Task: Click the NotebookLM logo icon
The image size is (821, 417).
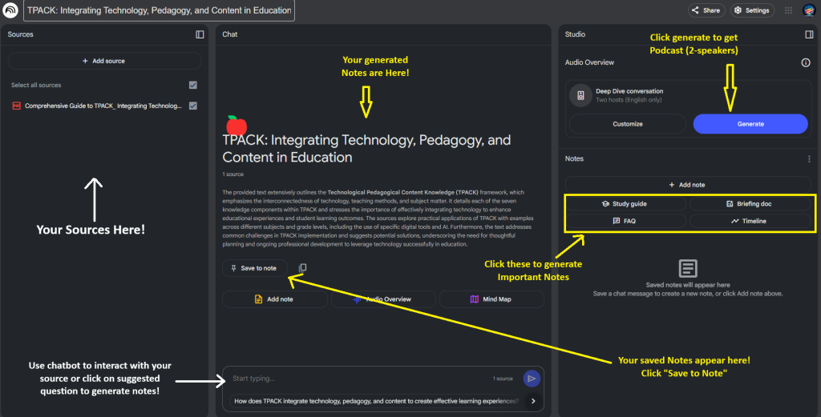Action: click(x=11, y=10)
